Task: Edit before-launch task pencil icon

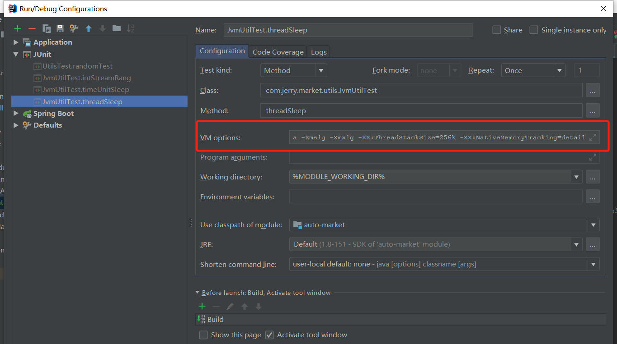Action: pos(230,307)
